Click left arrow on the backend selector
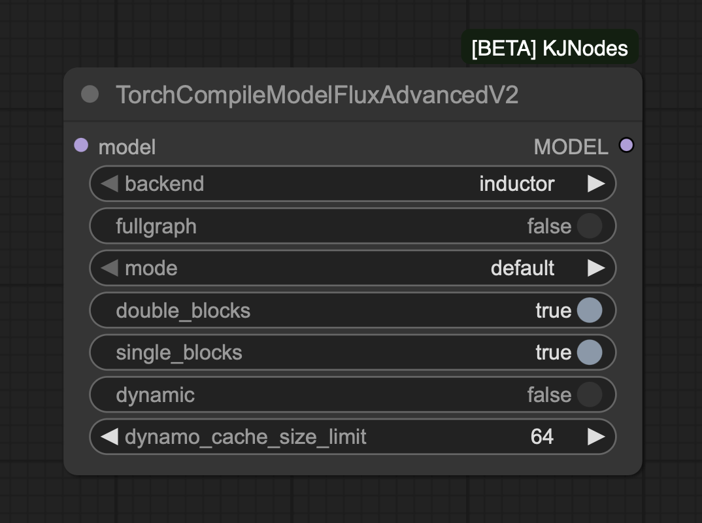Viewport: 702px width, 523px height. [x=110, y=184]
